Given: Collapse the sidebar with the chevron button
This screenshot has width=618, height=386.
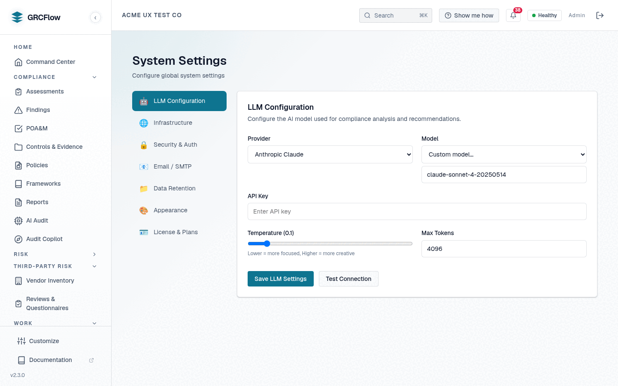Looking at the screenshot, I should pos(95,18).
